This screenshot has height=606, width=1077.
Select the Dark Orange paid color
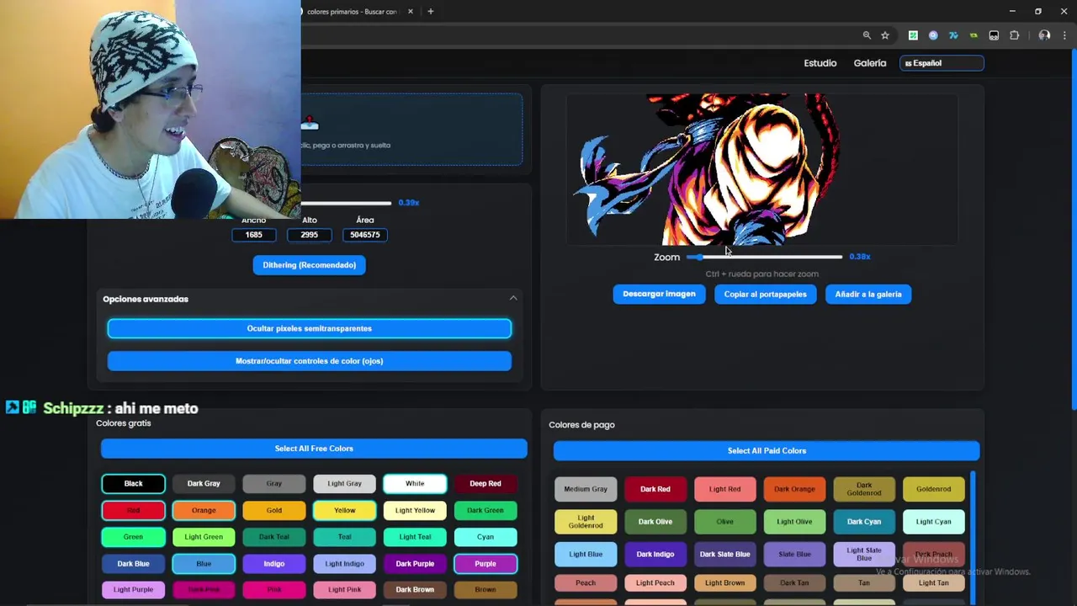coord(794,489)
